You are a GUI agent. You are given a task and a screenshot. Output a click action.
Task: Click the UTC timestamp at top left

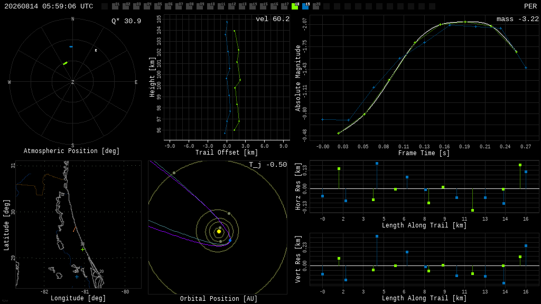tap(49, 6)
